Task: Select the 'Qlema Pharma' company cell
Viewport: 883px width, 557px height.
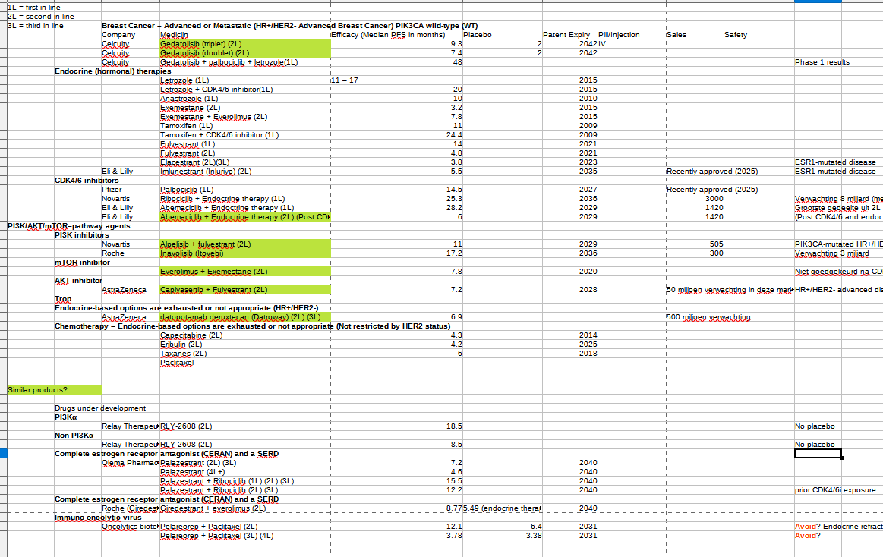Action: pyautogui.click(x=130, y=463)
